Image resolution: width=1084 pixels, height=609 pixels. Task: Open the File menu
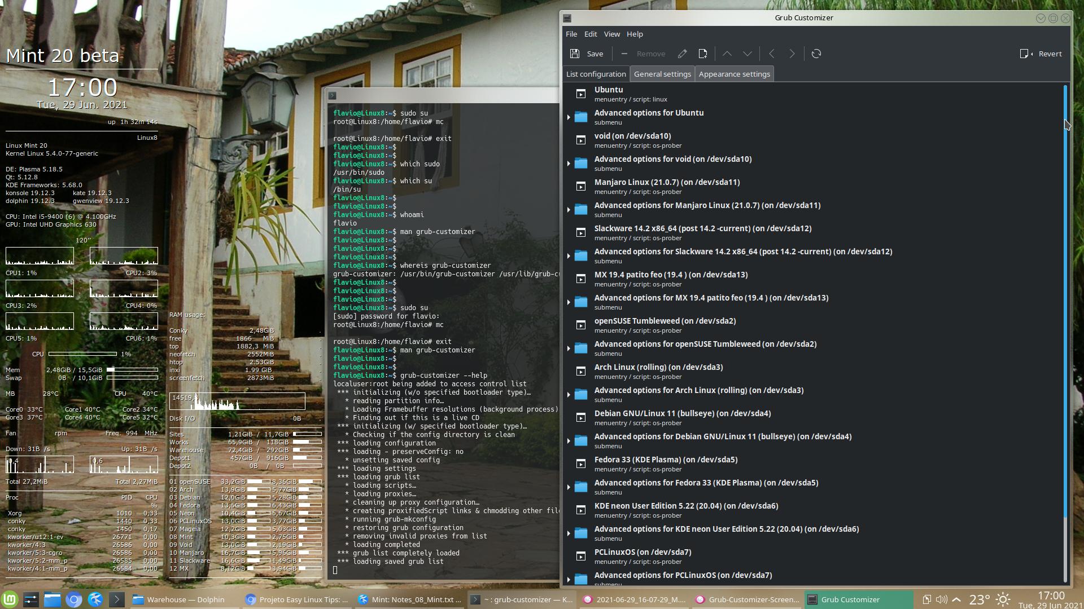click(571, 34)
